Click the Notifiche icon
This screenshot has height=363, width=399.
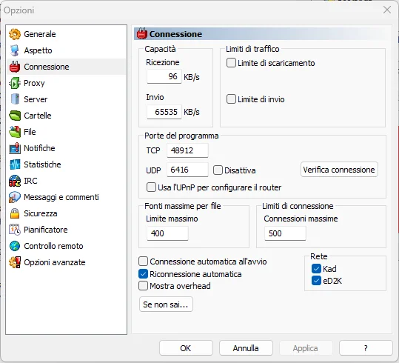[x=15, y=148]
